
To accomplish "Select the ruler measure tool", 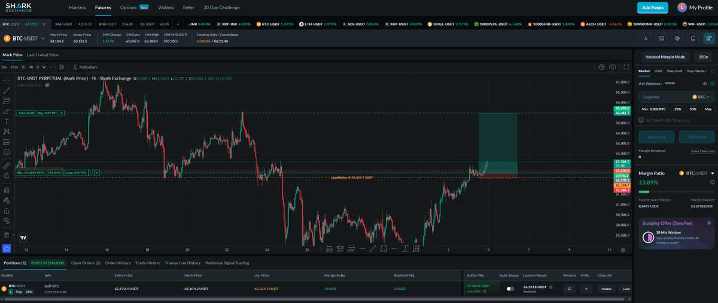I will tap(6, 166).
